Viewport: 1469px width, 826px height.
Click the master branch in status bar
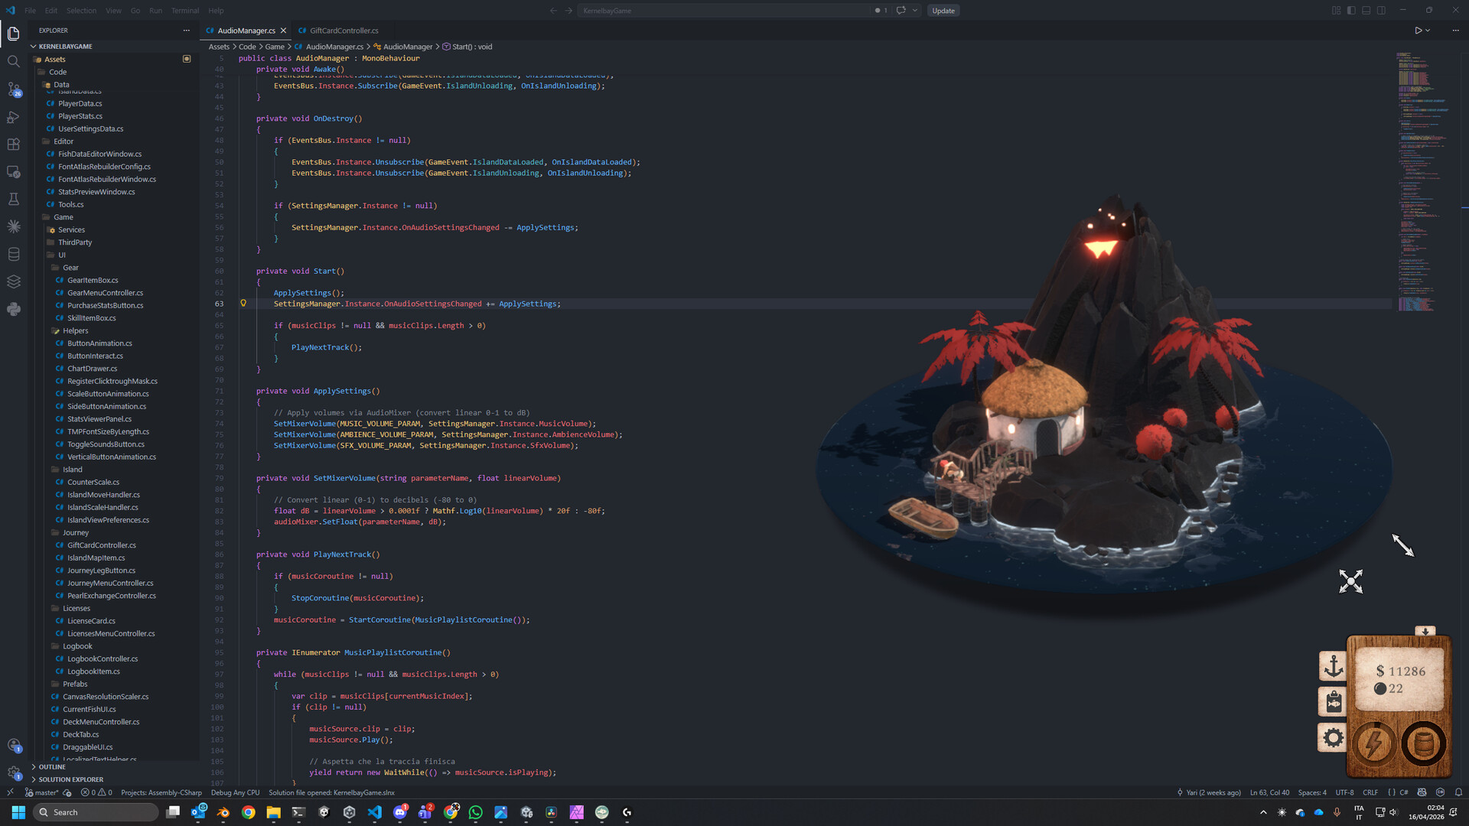click(x=44, y=792)
